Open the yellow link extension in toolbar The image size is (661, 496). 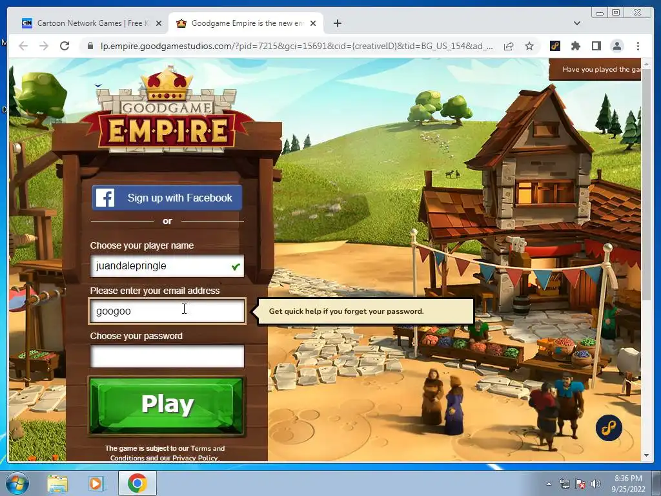[x=555, y=46]
